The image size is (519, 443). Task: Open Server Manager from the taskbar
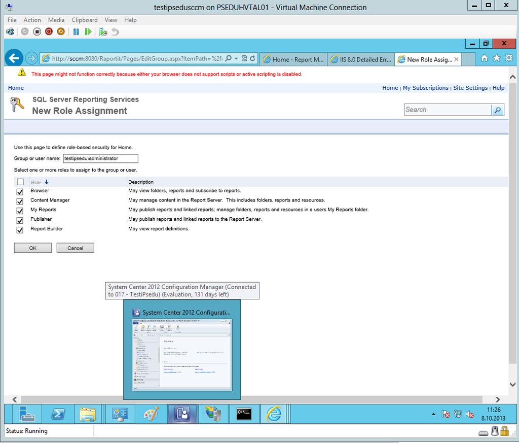(x=27, y=414)
